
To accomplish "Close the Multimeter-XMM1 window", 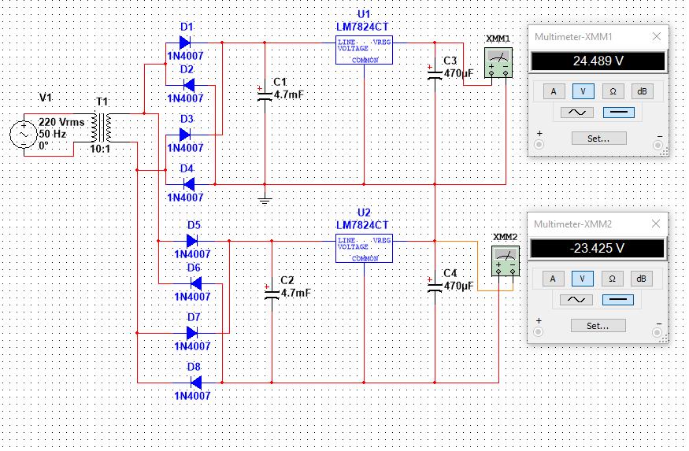I will click(x=657, y=36).
